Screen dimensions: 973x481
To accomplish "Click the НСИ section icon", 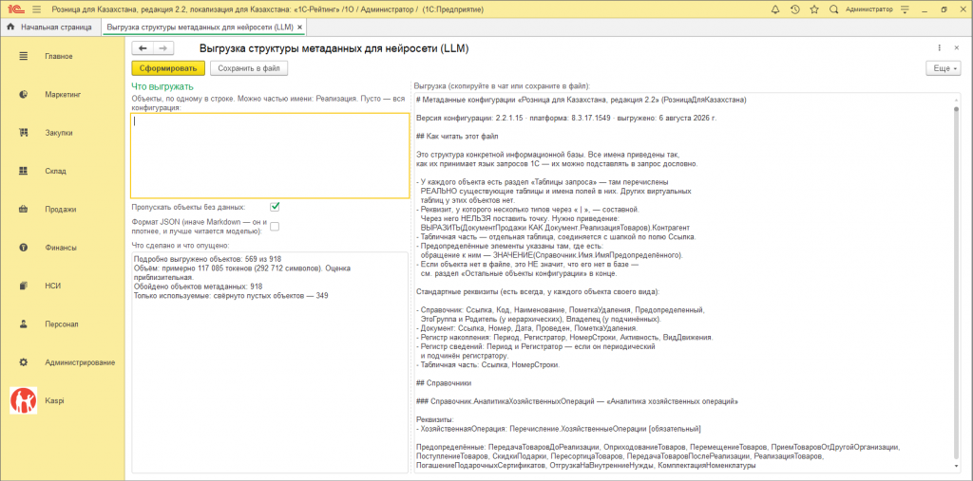I will [x=24, y=286].
